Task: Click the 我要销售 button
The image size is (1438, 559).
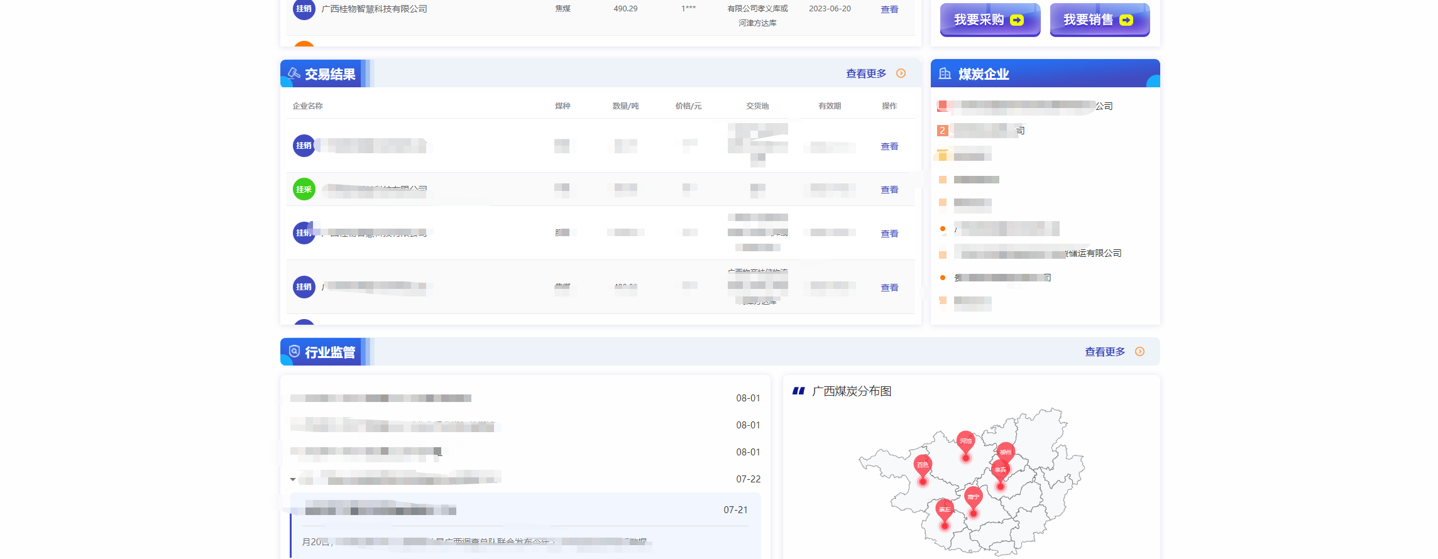Action: point(1100,20)
